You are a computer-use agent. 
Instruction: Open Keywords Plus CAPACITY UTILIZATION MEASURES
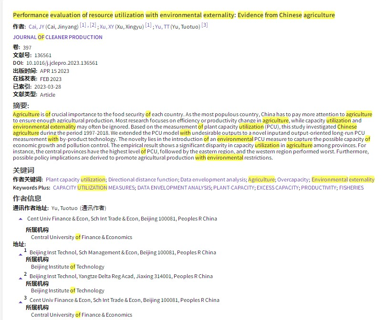click(x=94, y=188)
